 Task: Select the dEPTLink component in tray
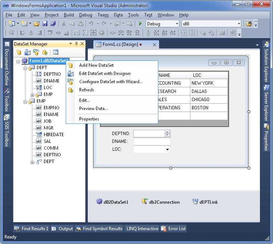coord(205,202)
